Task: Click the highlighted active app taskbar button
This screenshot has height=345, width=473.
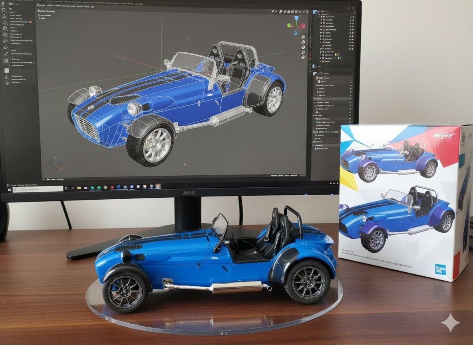Action: tap(158, 186)
